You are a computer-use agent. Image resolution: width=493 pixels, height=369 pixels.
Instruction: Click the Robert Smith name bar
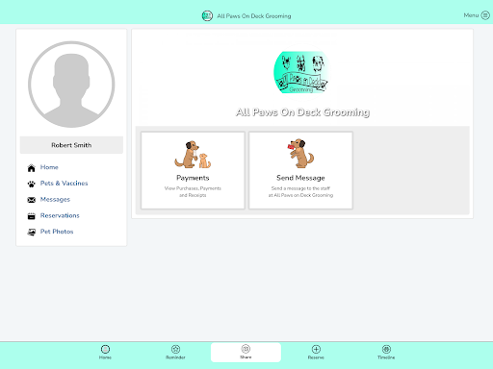pos(71,145)
